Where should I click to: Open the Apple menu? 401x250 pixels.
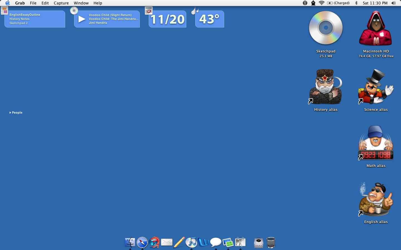[8, 3]
